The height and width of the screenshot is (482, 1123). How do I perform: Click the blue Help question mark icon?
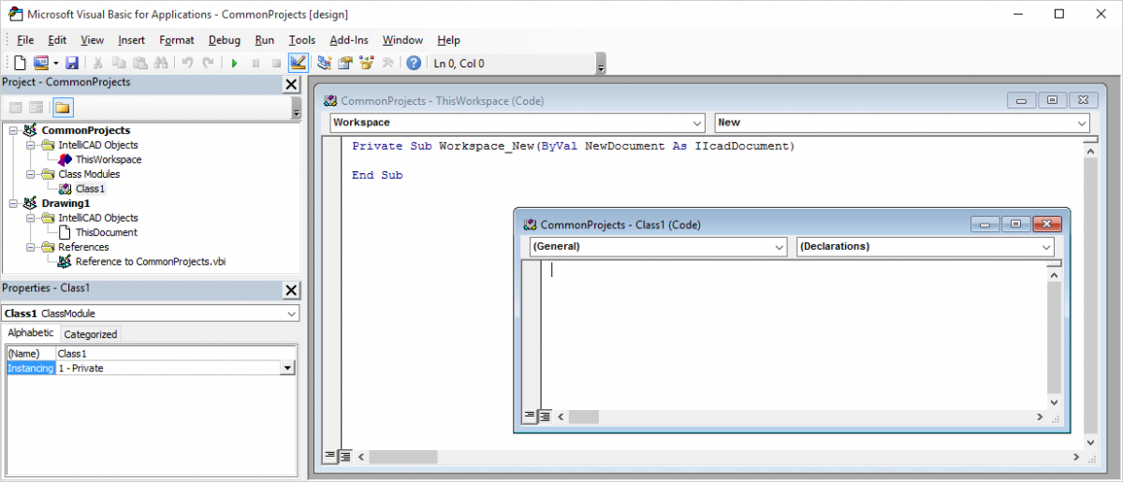413,63
